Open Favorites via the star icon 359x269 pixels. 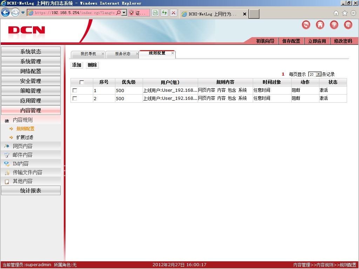tap(345, 13)
